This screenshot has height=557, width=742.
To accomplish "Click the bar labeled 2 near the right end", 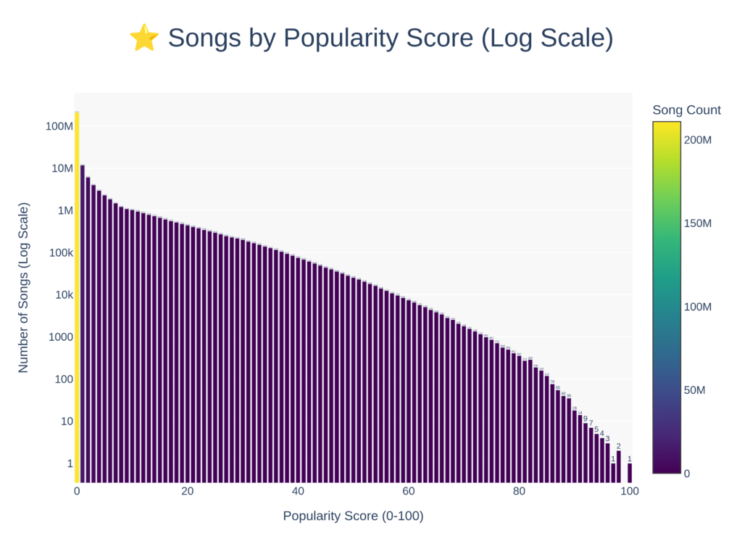I will tap(619, 466).
